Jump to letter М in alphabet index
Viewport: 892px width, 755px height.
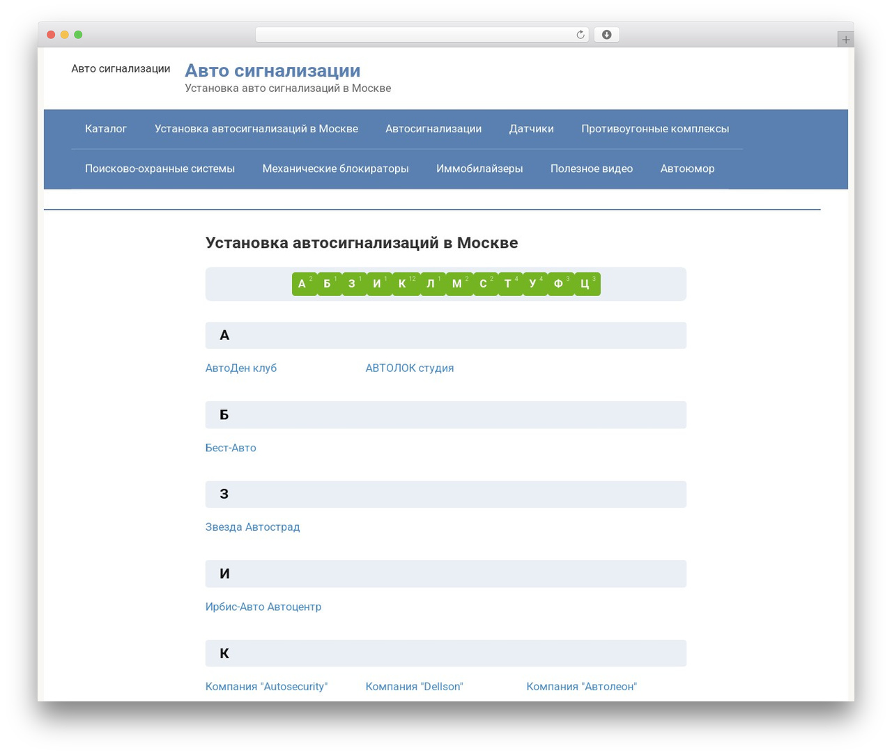point(459,283)
